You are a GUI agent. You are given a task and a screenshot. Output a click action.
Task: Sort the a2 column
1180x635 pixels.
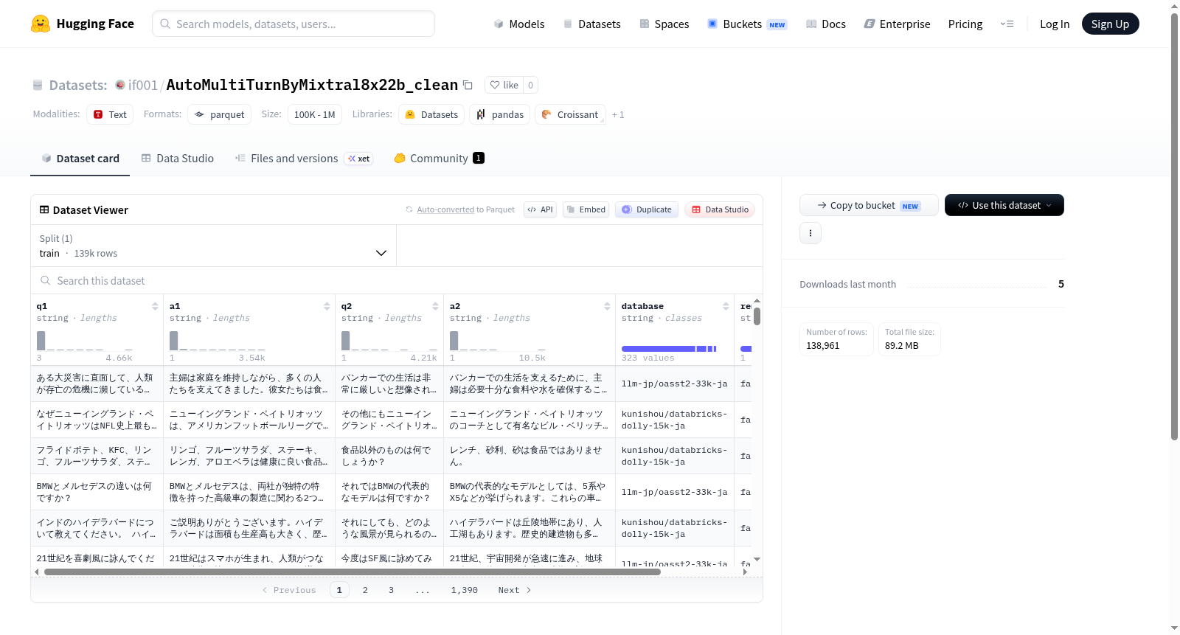(x=607, y=306)
